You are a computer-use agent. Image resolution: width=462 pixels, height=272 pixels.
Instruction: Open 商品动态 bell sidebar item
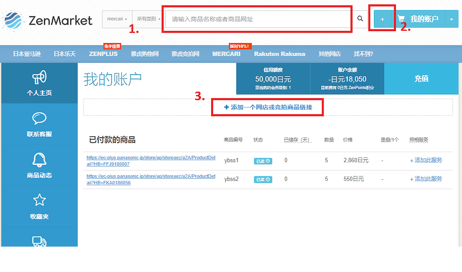[x=40, y=166]
